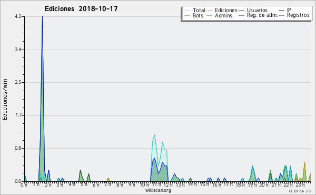Click the IP legend entry

285,10
